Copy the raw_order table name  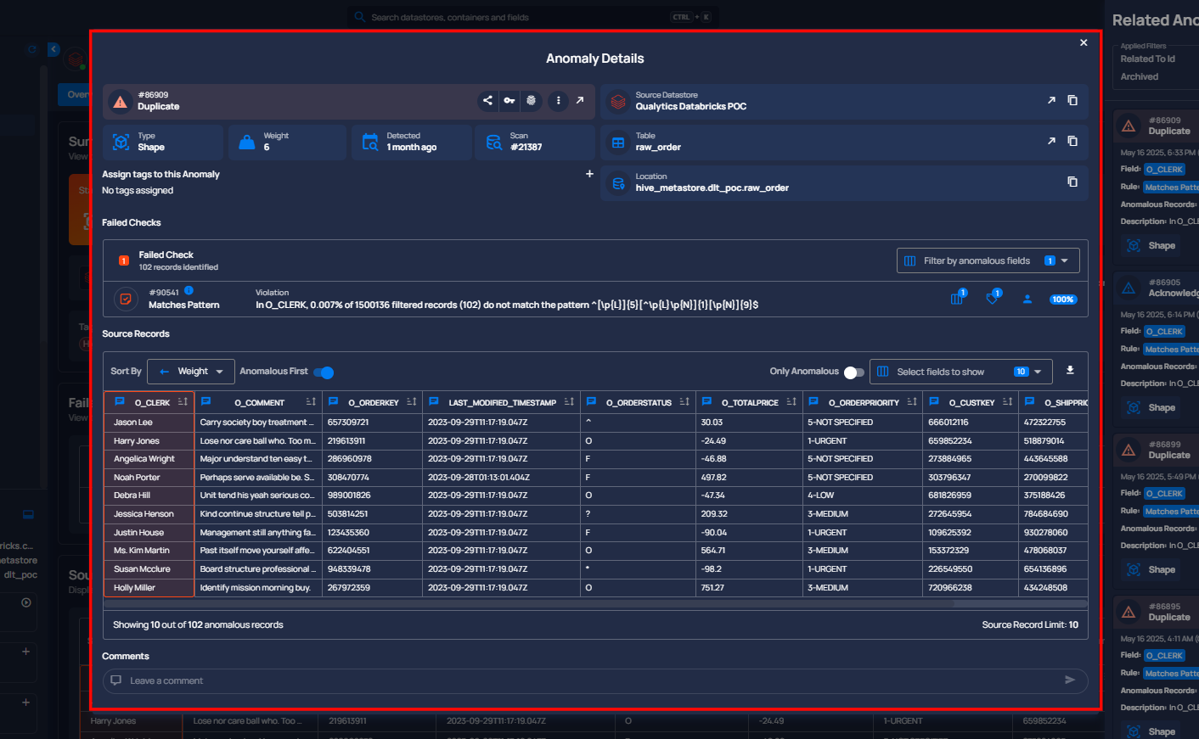pos(1072,141)
